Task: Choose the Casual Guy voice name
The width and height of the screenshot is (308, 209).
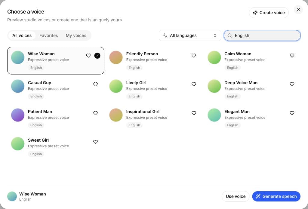Action: pyautogui.click(x=39, y=83)
